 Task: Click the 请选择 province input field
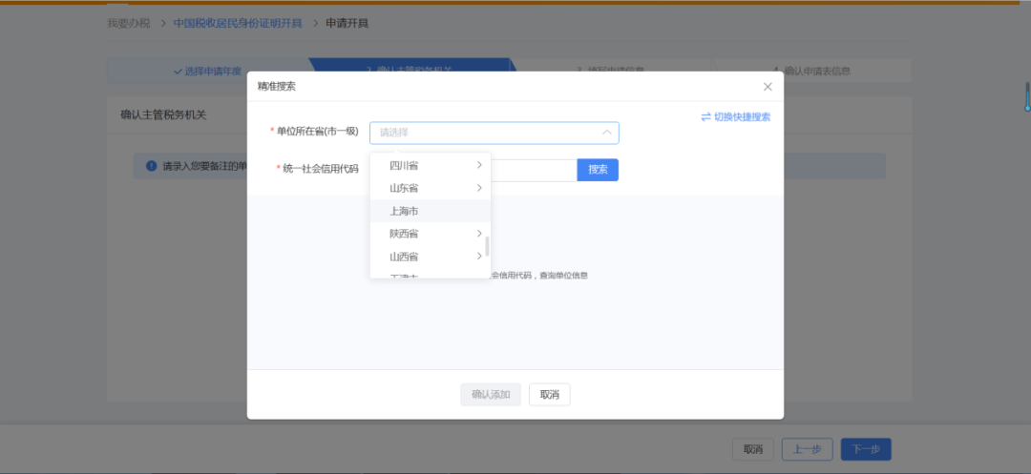coord(487,133)
